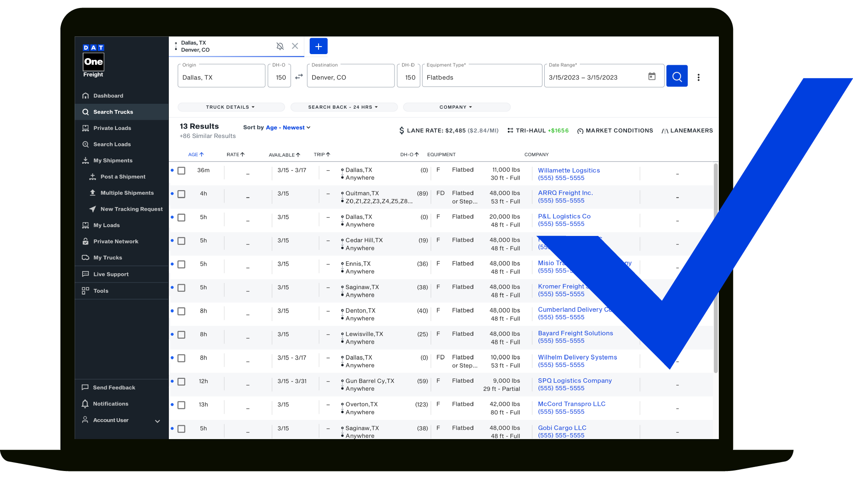Close the Dallas to Denver search tab

pos(295,46)
